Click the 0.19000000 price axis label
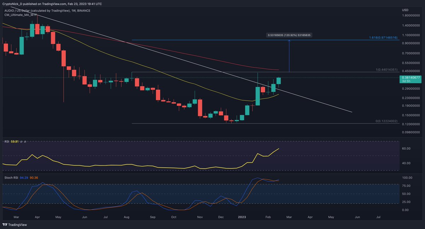This screenshot has width=425, height=229. [411, 106]
